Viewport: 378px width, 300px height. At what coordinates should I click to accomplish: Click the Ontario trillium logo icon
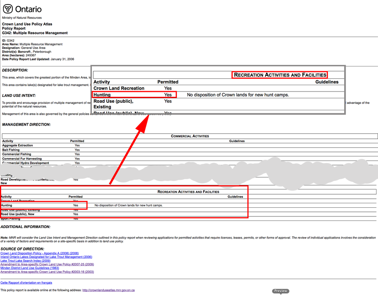pyautogui.click(x=8, y=9)
